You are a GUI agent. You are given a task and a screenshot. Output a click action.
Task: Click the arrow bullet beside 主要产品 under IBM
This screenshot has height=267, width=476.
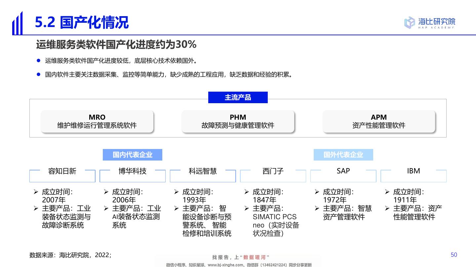click(x=387, y=208)
